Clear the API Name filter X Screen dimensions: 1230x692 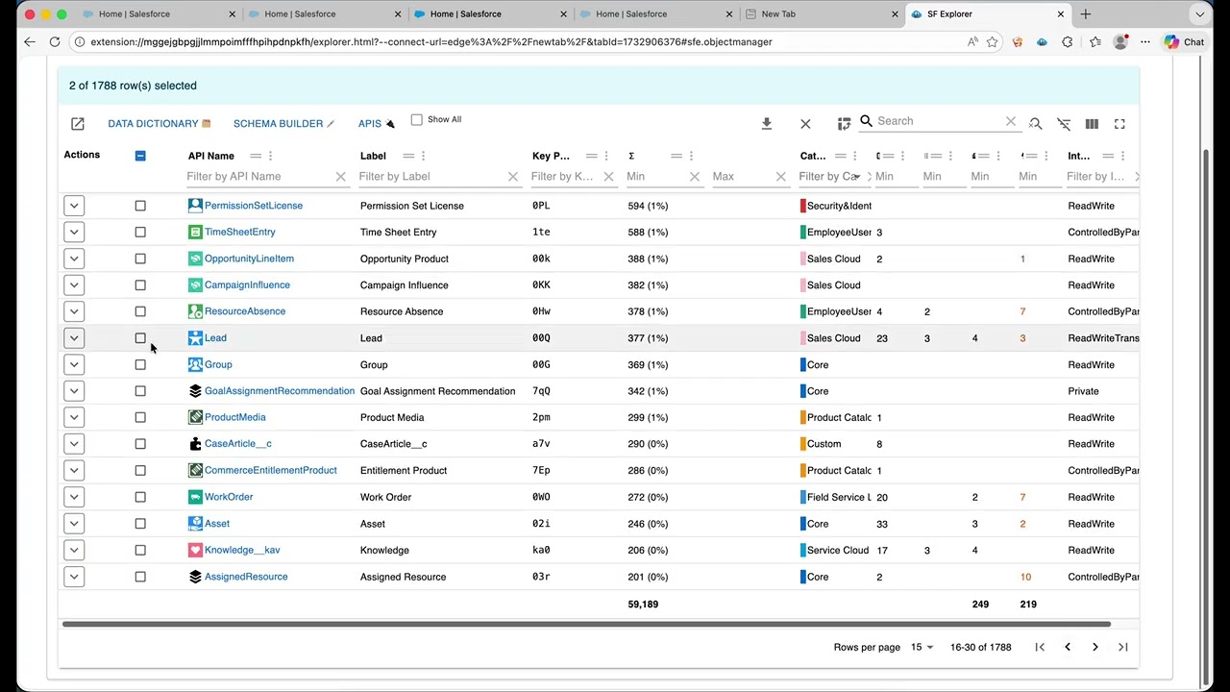[x=340, y=177]
